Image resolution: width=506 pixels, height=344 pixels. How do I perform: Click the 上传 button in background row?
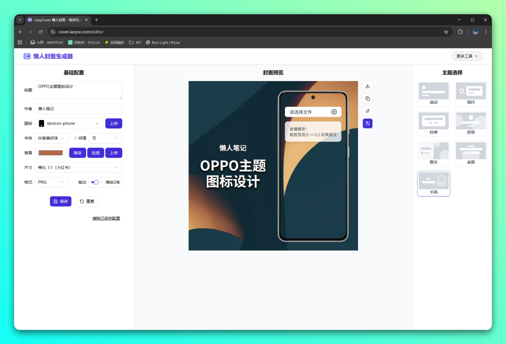coord(113,153)
